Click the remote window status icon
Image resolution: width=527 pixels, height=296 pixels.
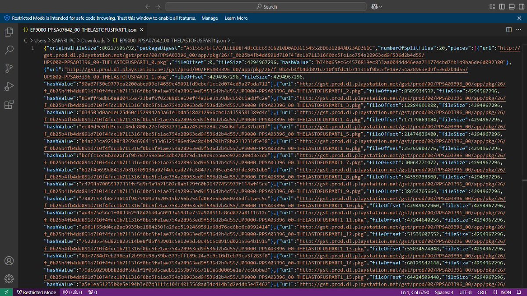point(6,292)
